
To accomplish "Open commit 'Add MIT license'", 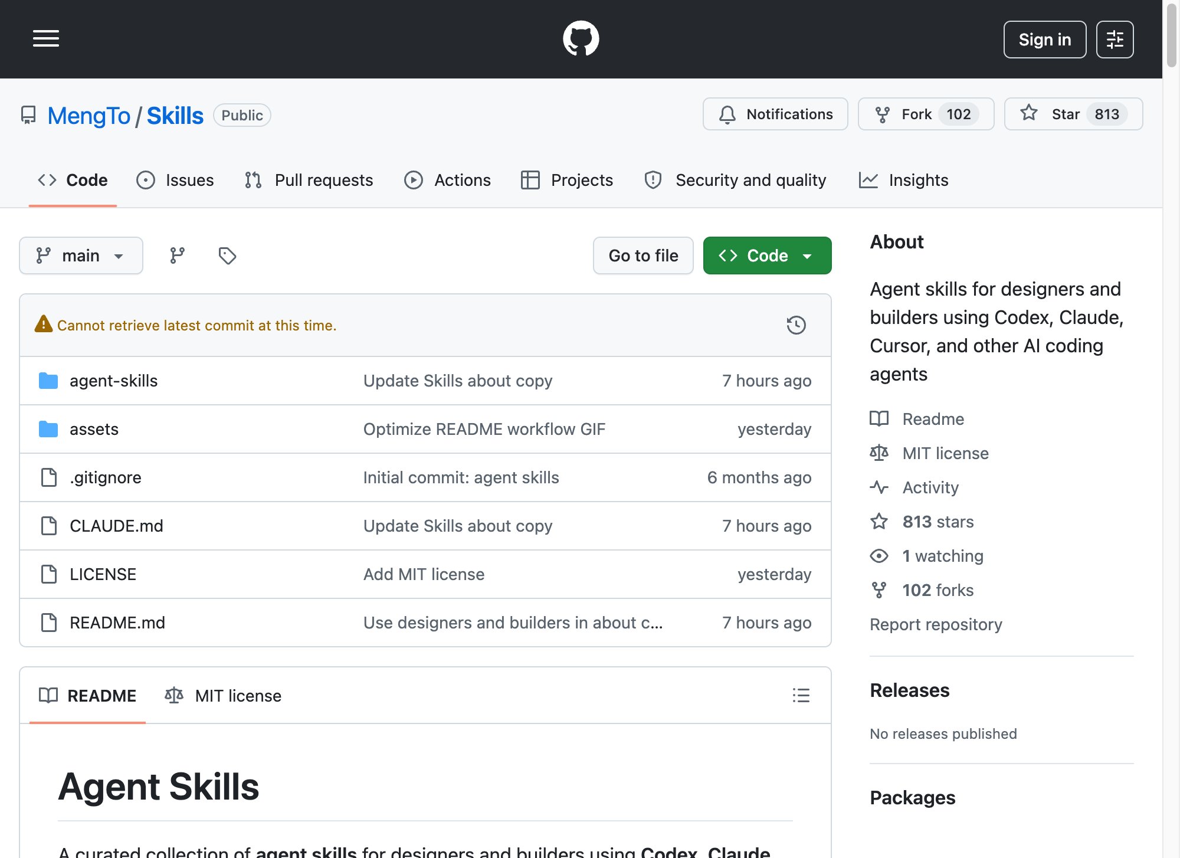I will pos(424,574).
